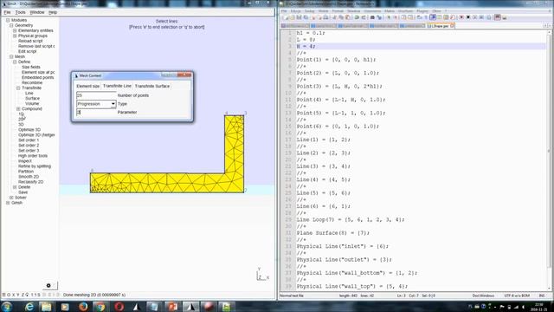Run the 2D mesh command

(x=21, y=120)
